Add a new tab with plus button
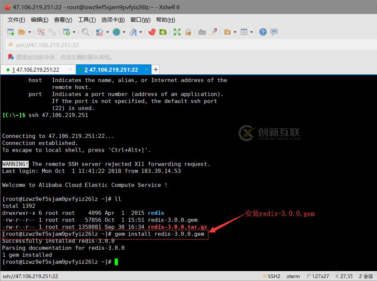The height and width of the screenshot is (281, 377). [156, 70]
